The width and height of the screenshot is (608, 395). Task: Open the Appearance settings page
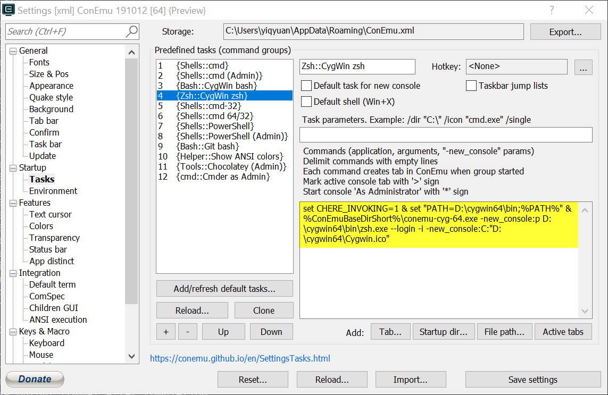pos(51,86)
